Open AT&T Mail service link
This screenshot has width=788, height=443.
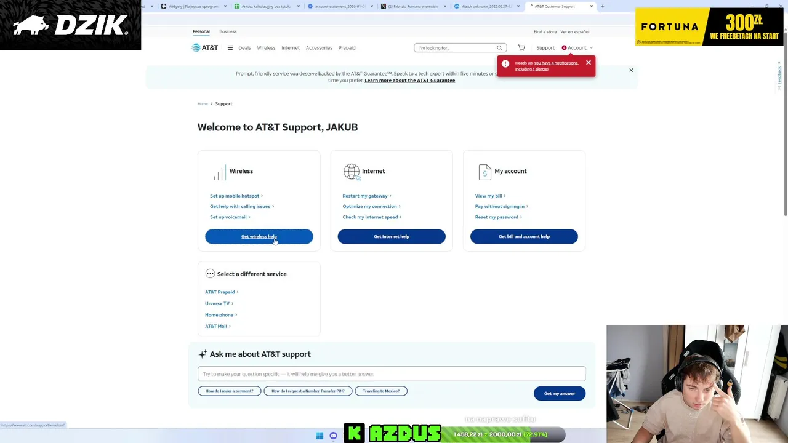(x=218, y=326)
